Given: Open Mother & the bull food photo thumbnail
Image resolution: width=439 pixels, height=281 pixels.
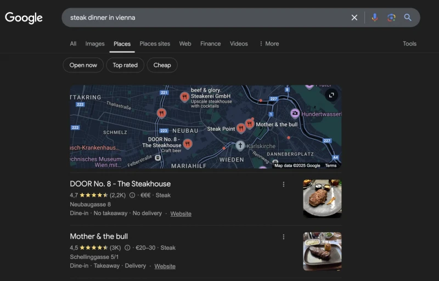Looking at the screenshot, I should tap(322, 251).
